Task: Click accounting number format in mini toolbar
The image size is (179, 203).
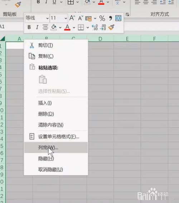Action: tap(88, 18)
